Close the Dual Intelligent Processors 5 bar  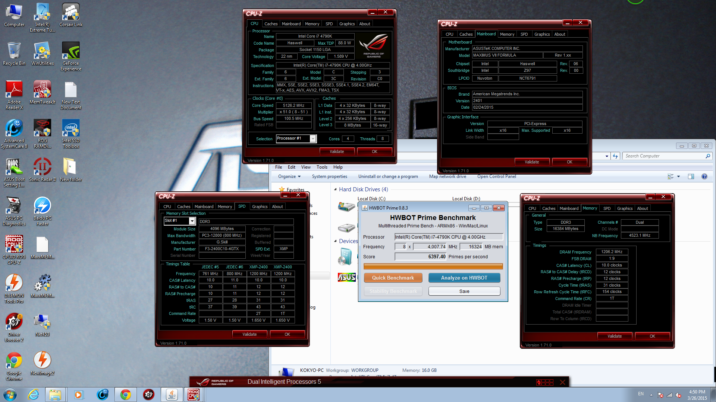(x=562, y=382)
